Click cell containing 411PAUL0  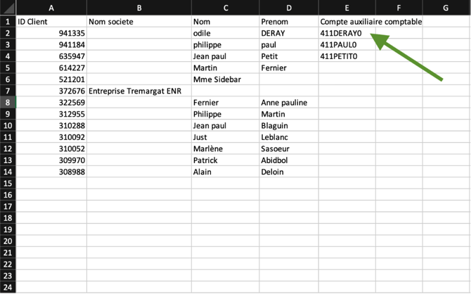(347, 45)
